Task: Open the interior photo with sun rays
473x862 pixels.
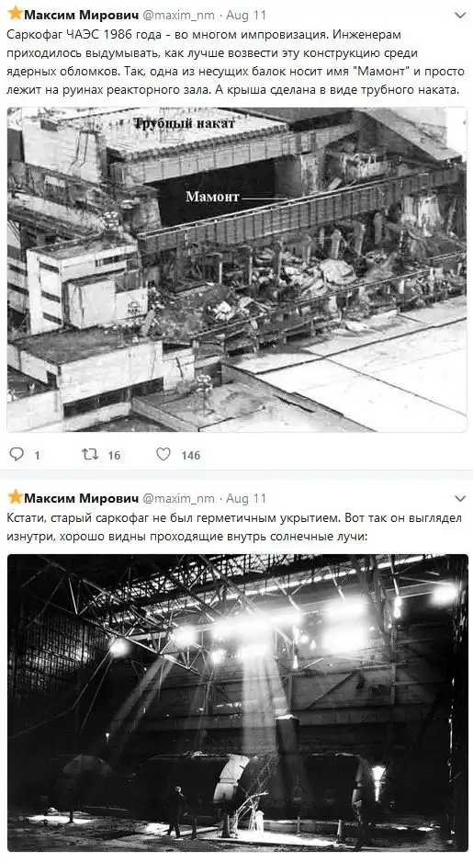Action: tap(237, 703)
